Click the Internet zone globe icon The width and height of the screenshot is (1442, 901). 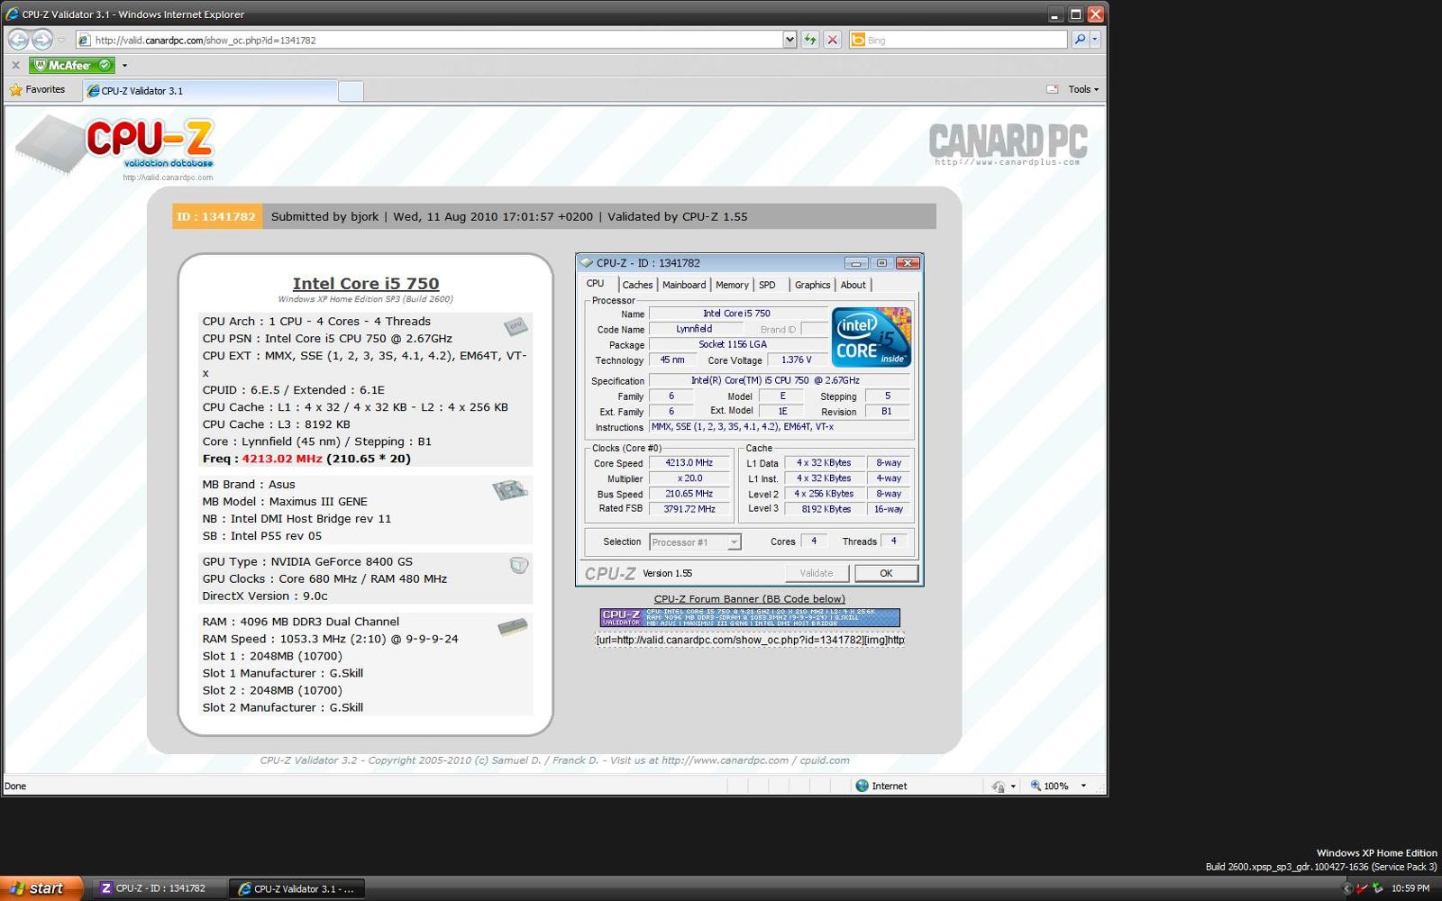tap(862, 786)
